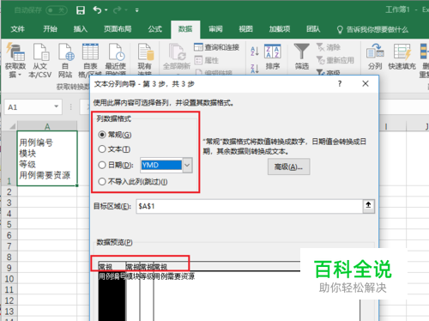The width and height of the screenshot is (429, 321).
Task: Switch to the 页面布局 ribbon tab
Action: point(118,29)
